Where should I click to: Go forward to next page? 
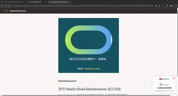5,6
